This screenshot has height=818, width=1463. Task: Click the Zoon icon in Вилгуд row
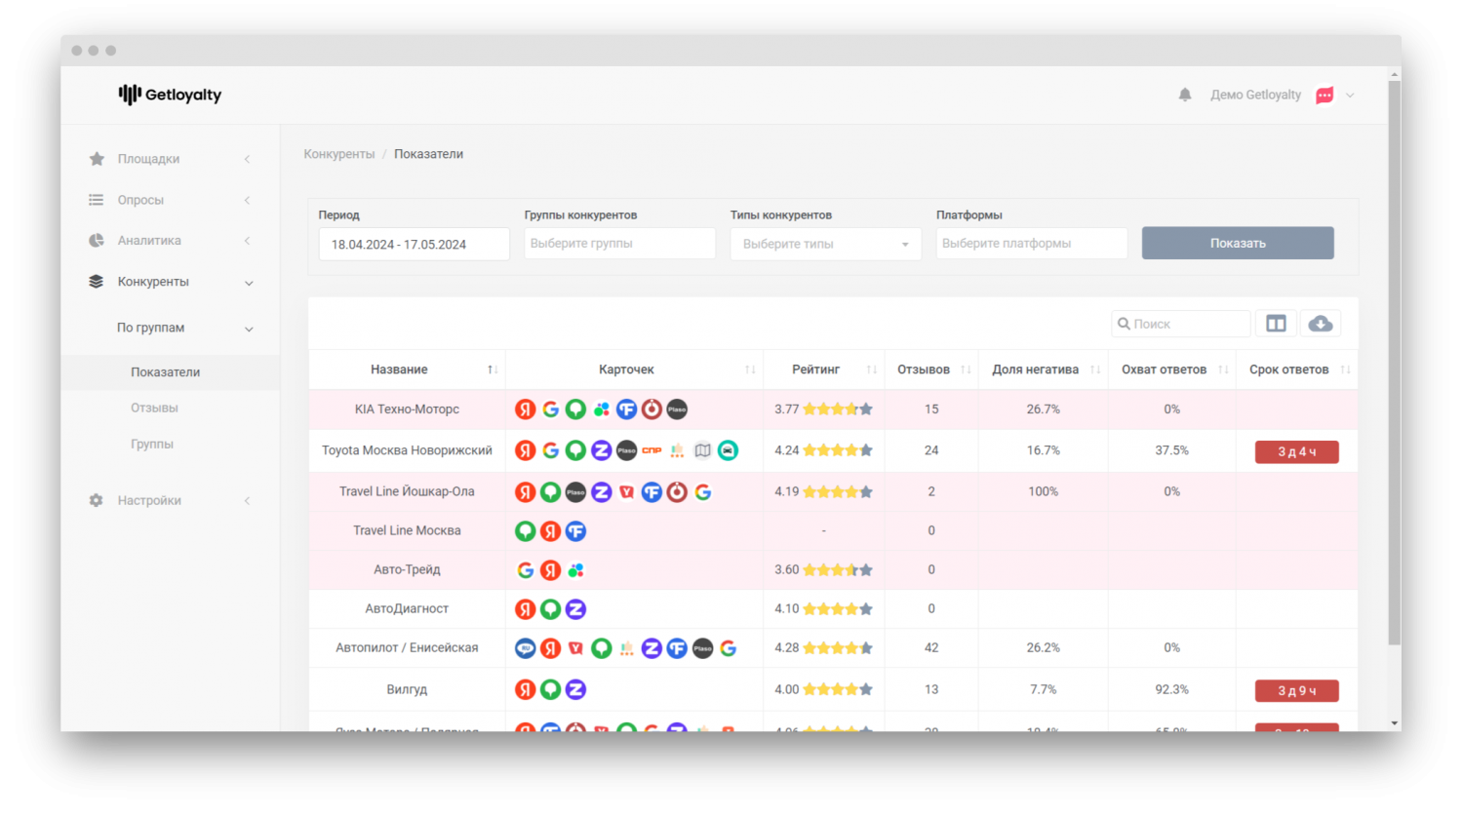[x=576, y=689]
